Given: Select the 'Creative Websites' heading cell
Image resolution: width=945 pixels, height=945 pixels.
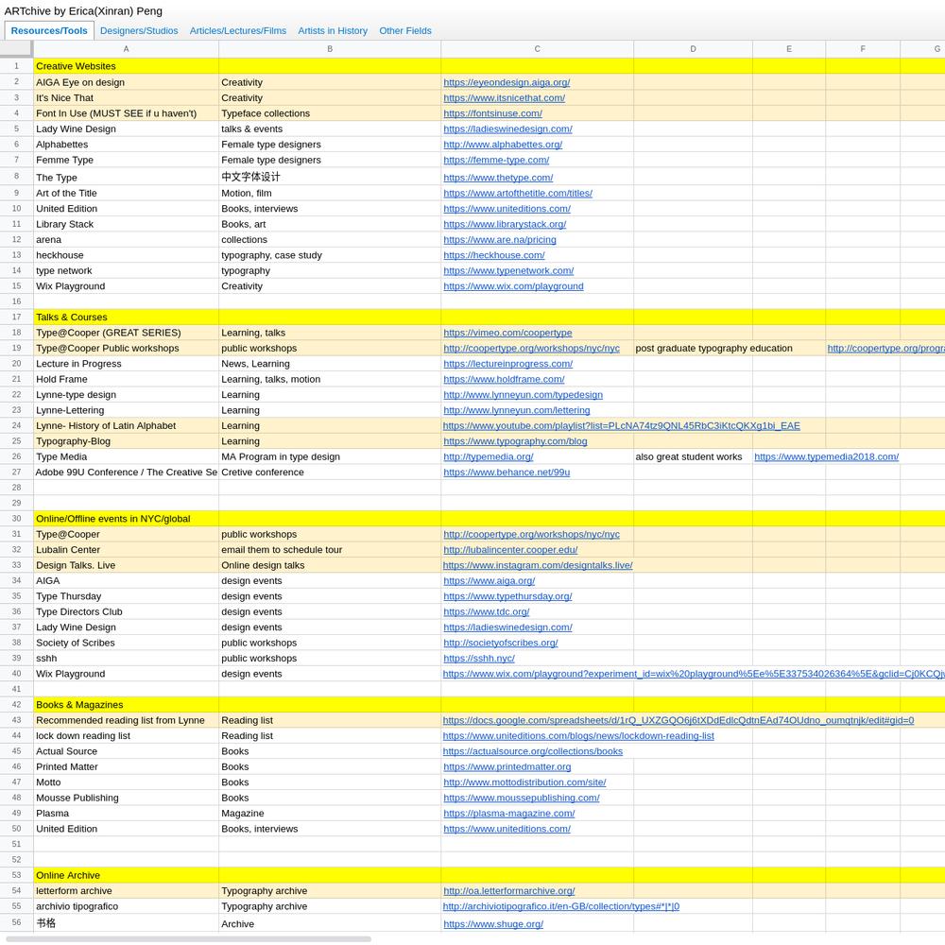Looking at the screenshot, I should click(x=126, y=66).
